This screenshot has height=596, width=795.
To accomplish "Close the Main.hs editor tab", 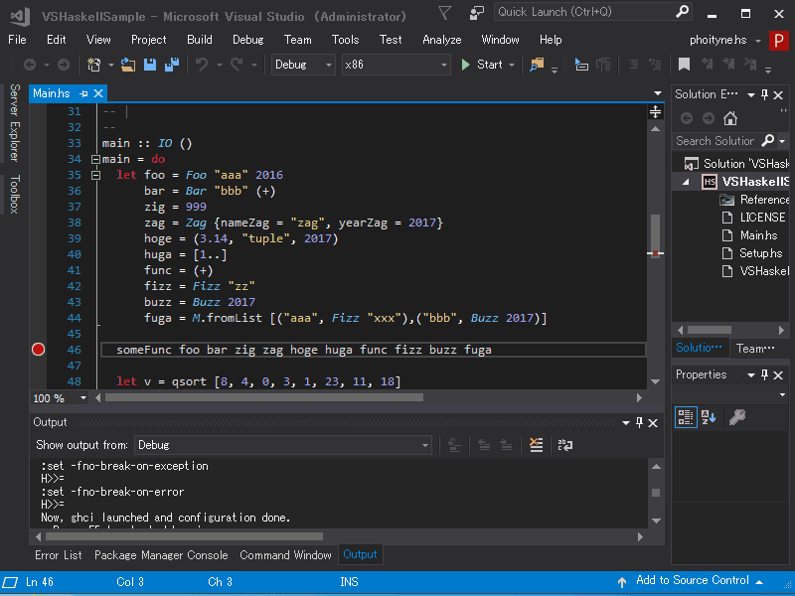I will pyautogui.click(x=98, y=93).
